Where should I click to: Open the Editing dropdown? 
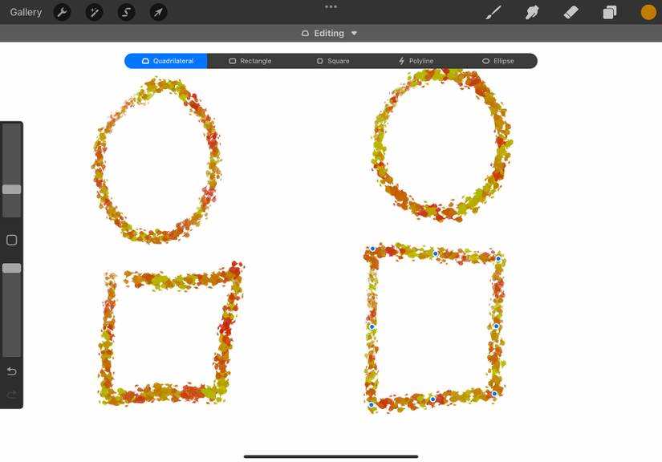(328, 33)
